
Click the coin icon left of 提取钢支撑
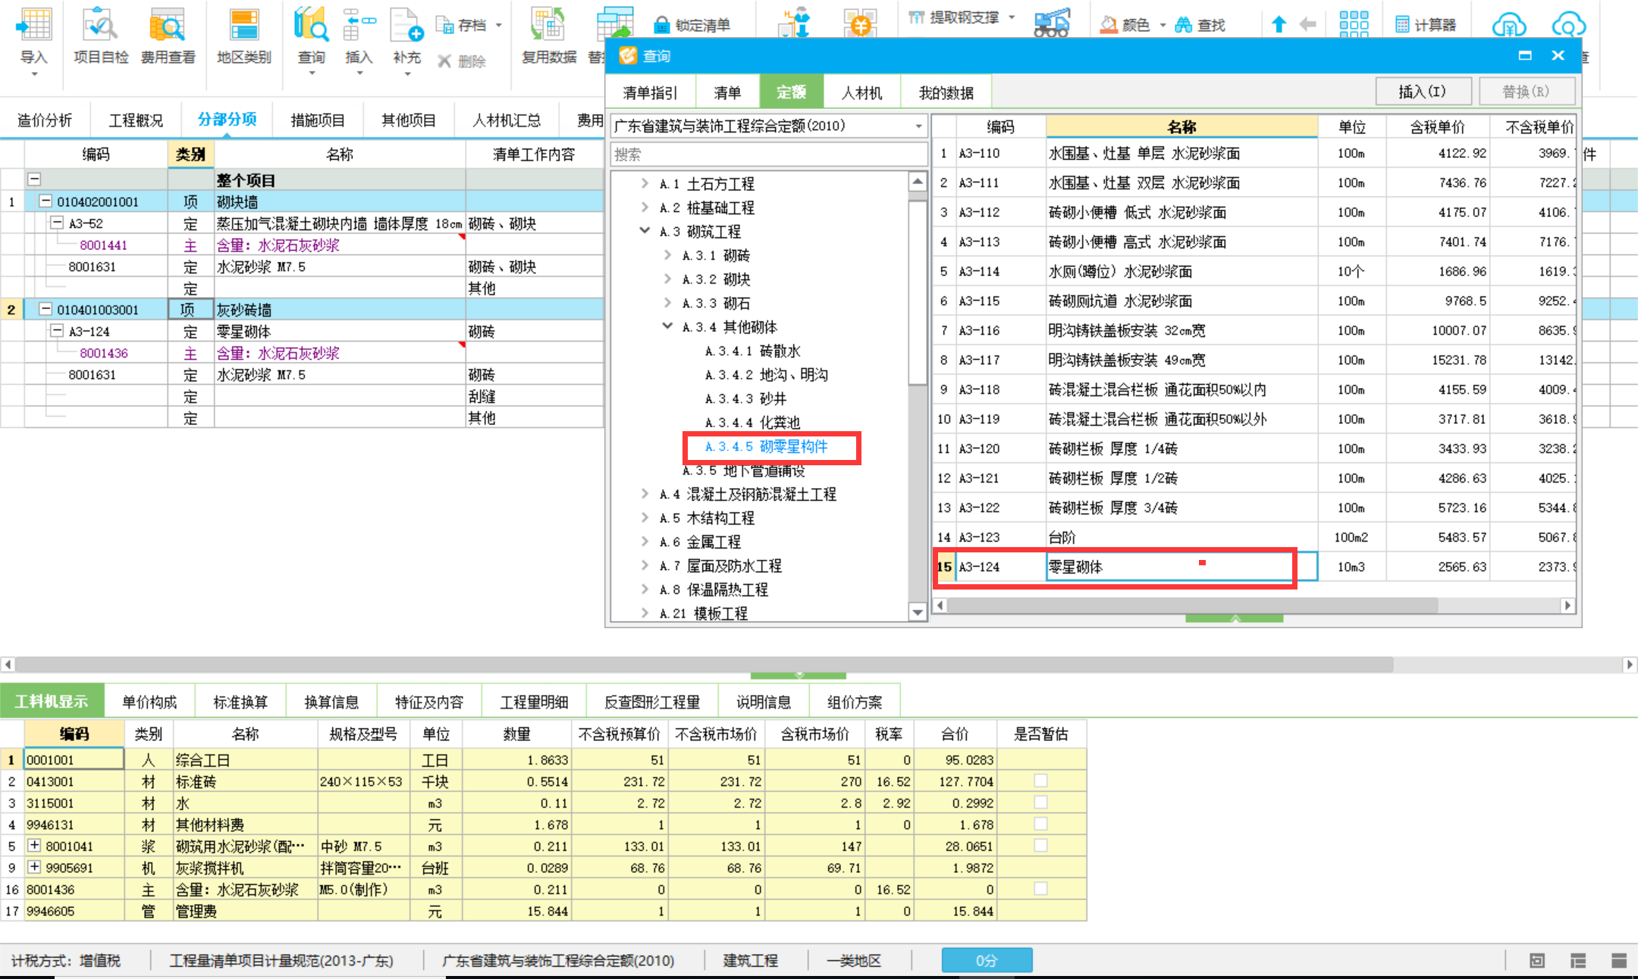click(860, 23)
